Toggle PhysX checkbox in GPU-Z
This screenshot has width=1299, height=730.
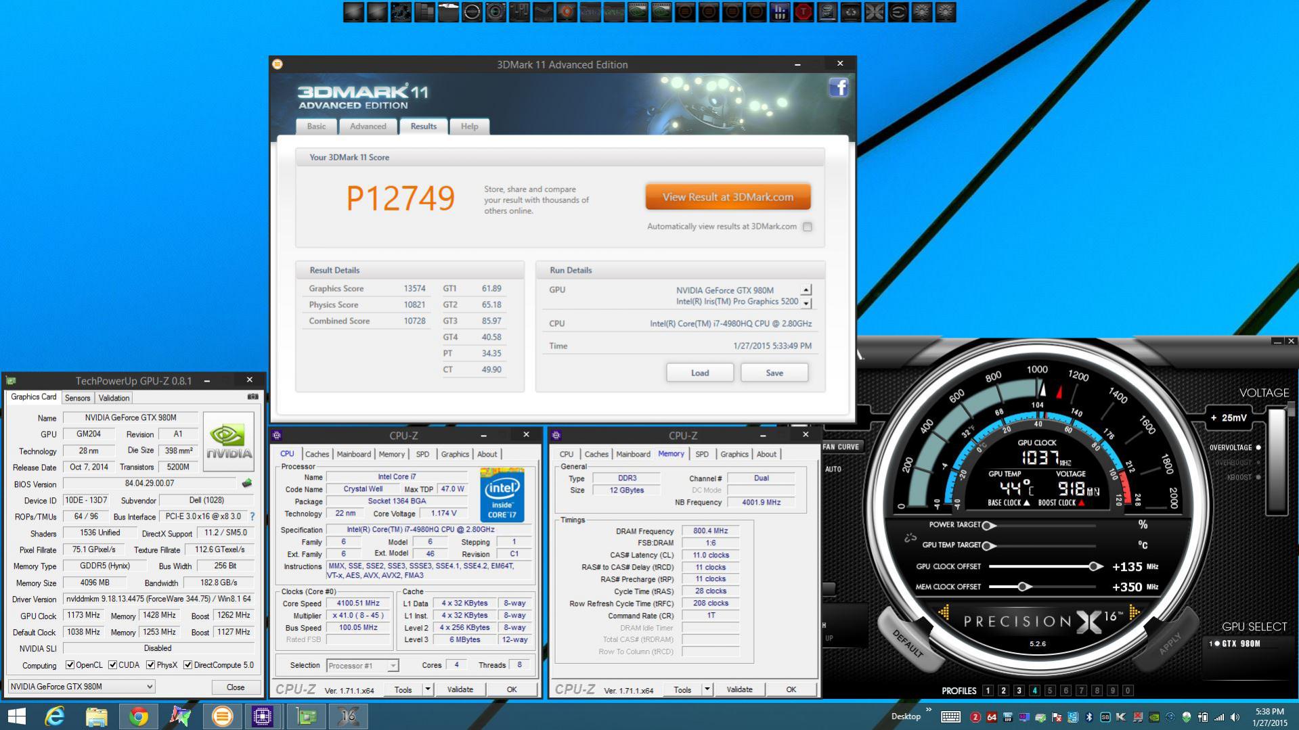pyautogui.click(x=150, y=665)
